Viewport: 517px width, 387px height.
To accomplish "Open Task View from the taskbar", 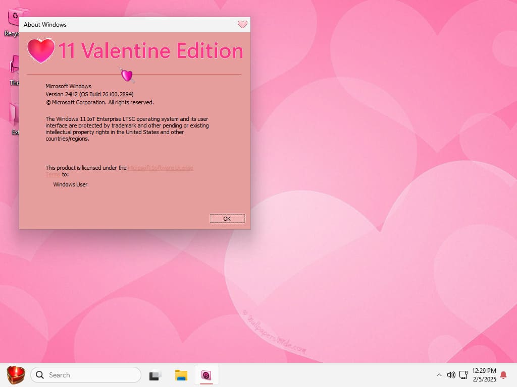I will [x=155, y=375].
